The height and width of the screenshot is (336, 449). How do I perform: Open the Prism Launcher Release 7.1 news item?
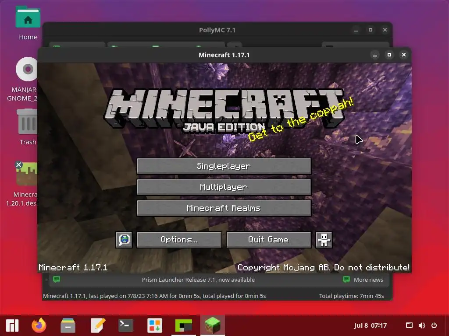[198, 280]
